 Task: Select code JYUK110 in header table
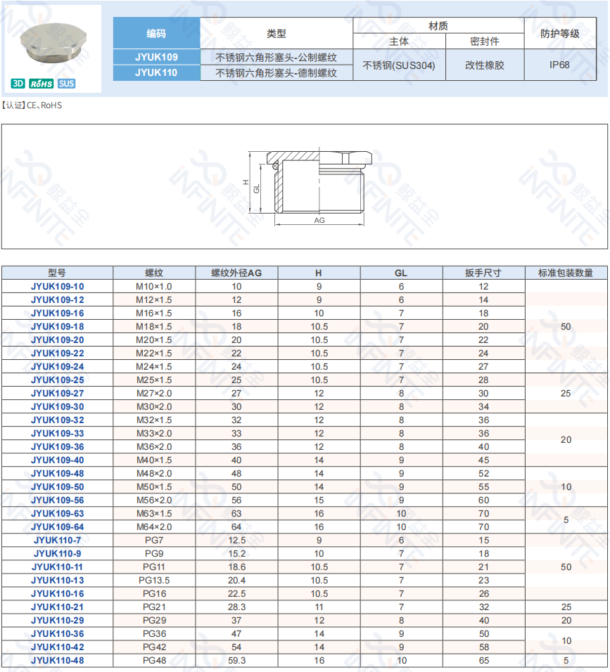157,73
